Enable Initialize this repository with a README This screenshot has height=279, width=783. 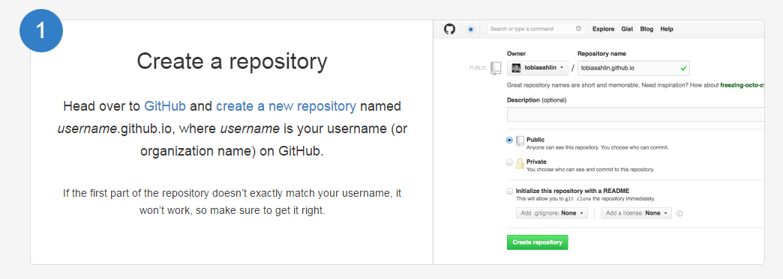[510, 191]
